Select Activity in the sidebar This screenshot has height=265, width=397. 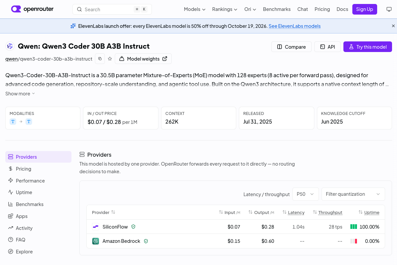point(38,228)
